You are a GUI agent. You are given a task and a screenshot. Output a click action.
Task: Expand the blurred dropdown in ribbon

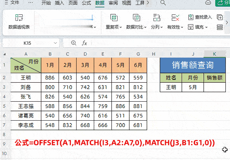coord(95,27)
